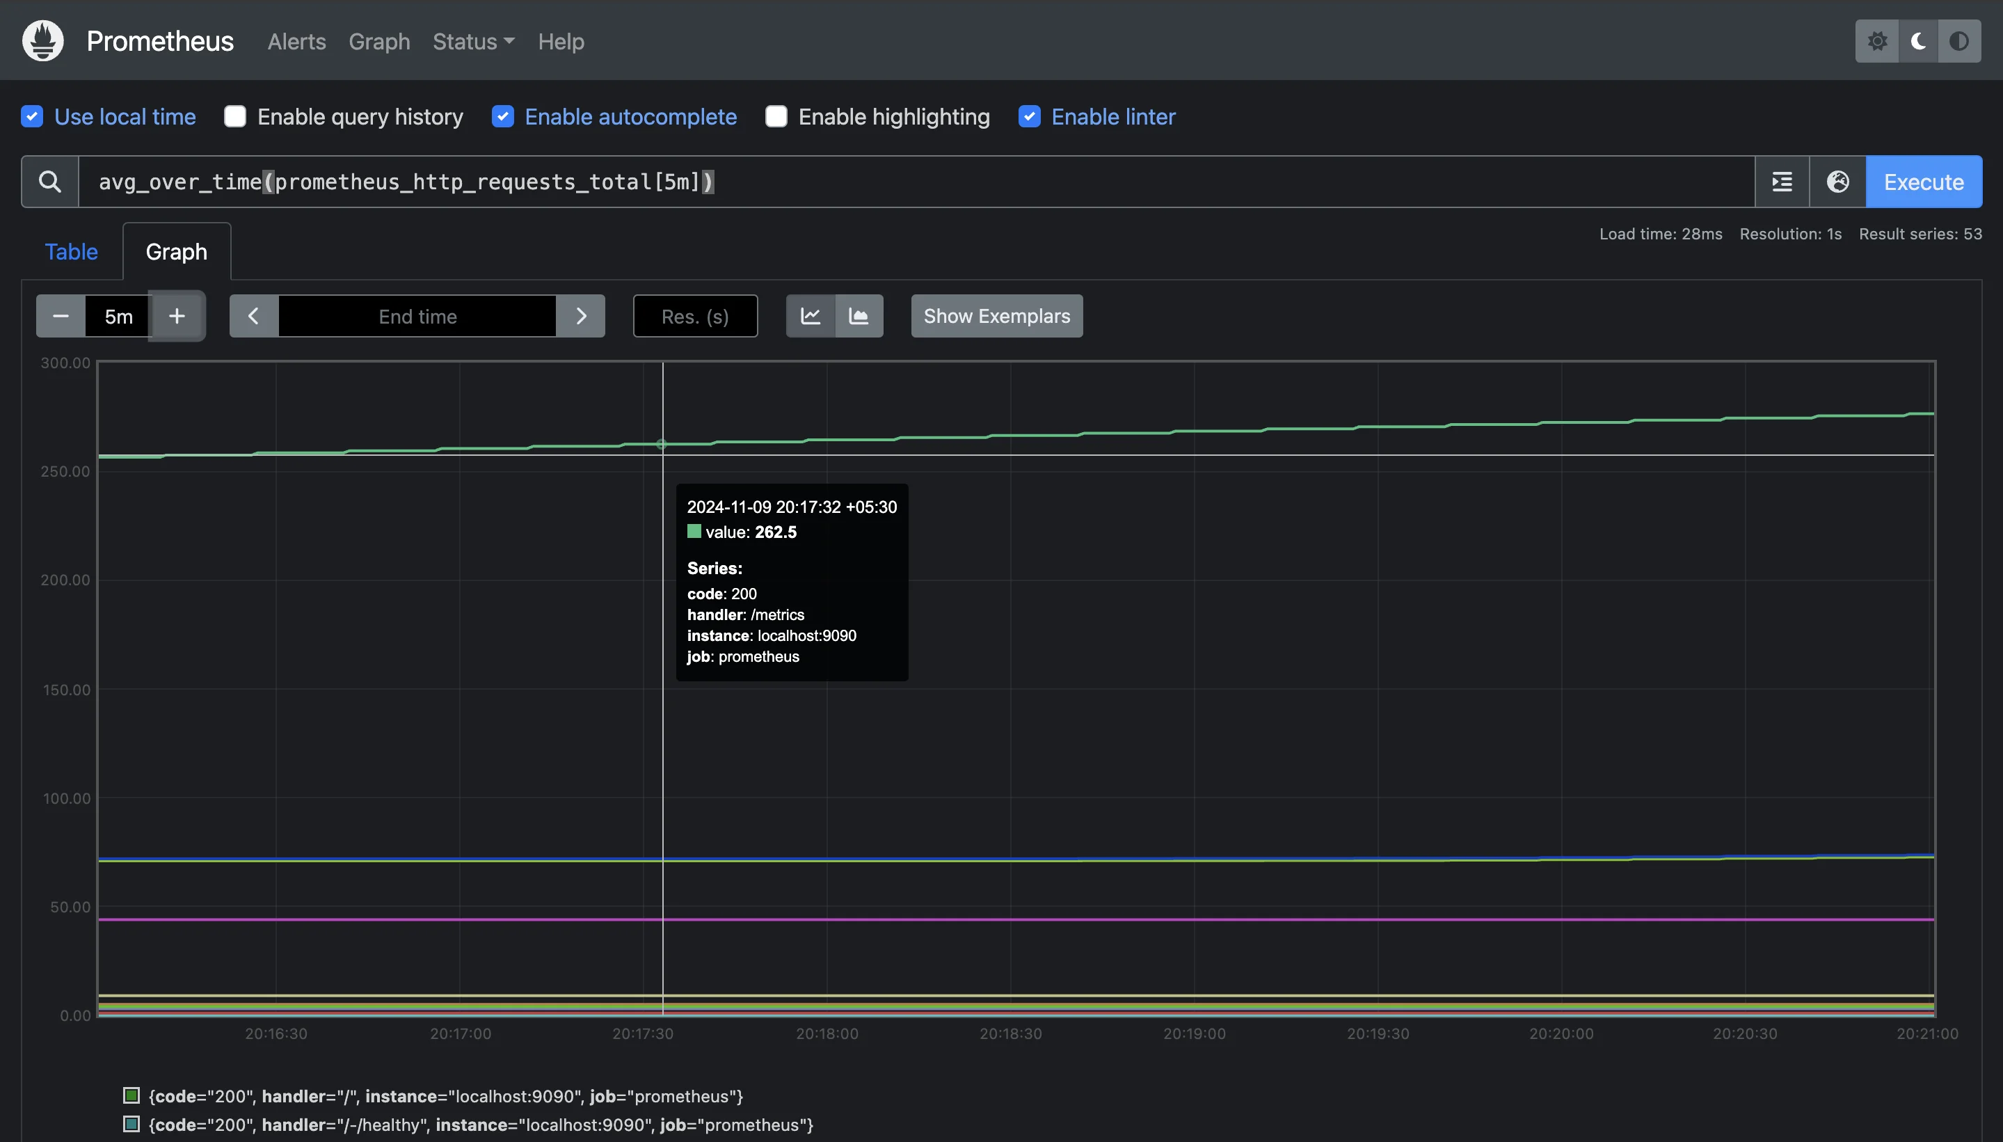The image size is (2003, 1142).
Task: Open the Status dropdown menu
Action: click(x=474, y=41)
